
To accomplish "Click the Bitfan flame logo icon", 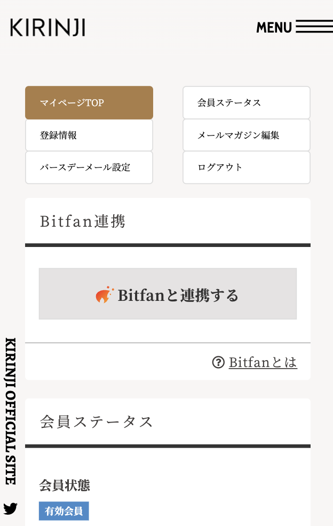I will tap(105, 295).
